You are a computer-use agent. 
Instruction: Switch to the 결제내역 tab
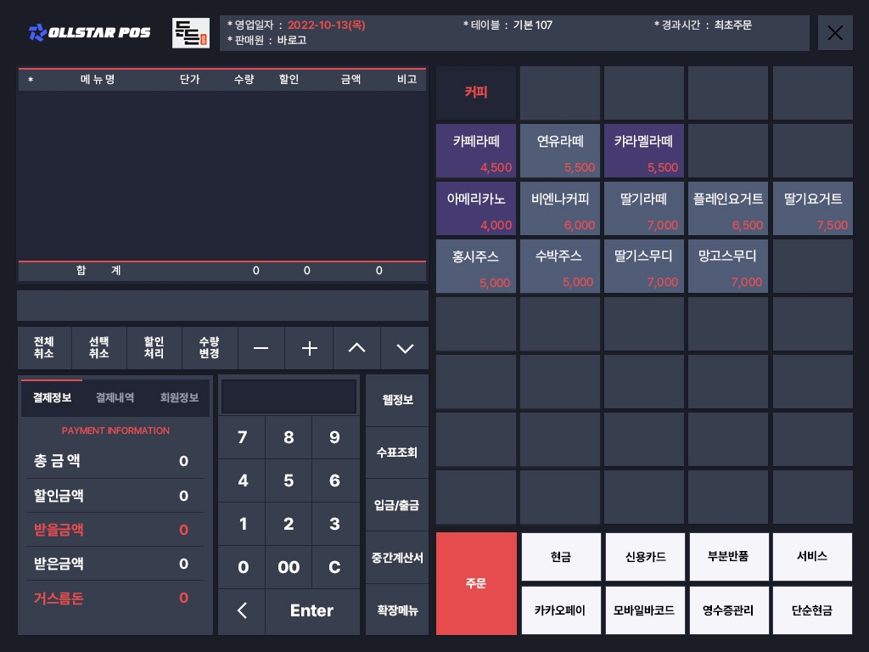pos(115,397)
